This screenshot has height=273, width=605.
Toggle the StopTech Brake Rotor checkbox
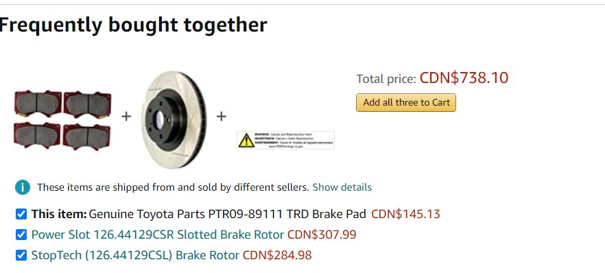(x=21, y=255)
